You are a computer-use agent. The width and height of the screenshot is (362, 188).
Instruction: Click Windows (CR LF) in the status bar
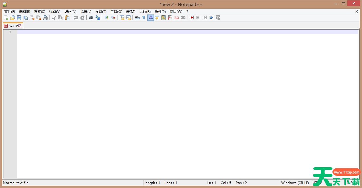(295, 183)
